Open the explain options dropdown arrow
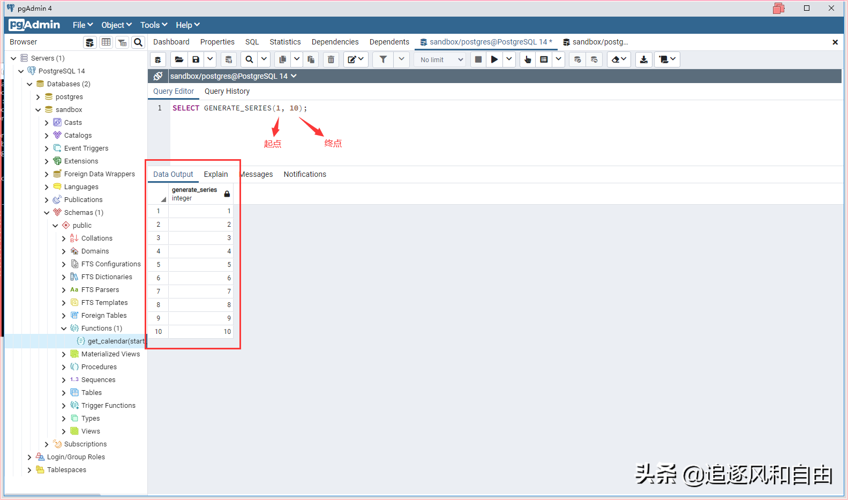Viewport: 848px width, 500px height. [558, 59]
